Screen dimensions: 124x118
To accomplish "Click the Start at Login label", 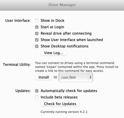I will (52, 27).
